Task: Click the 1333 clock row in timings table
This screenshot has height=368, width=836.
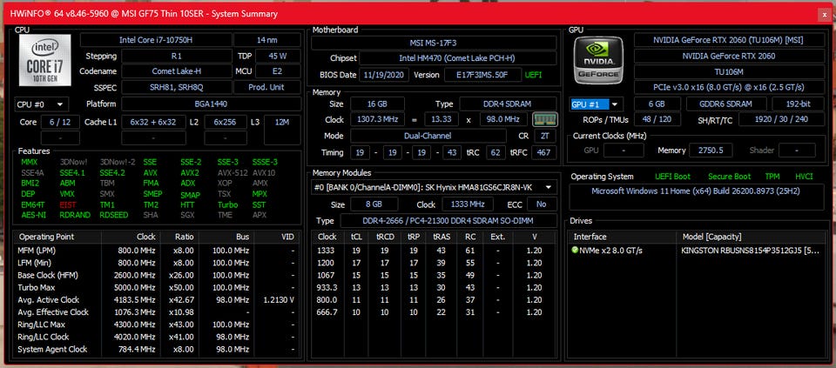Action: click(435, 251)
